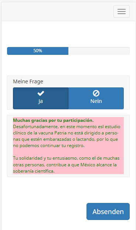Open the hamburger navigation menu
Screen dimensions: 136x230
pyautogui.click(x=122, y=11)
